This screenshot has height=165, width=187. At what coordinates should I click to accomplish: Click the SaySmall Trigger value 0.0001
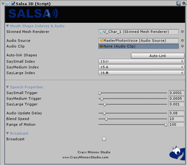tap(176, 93)
